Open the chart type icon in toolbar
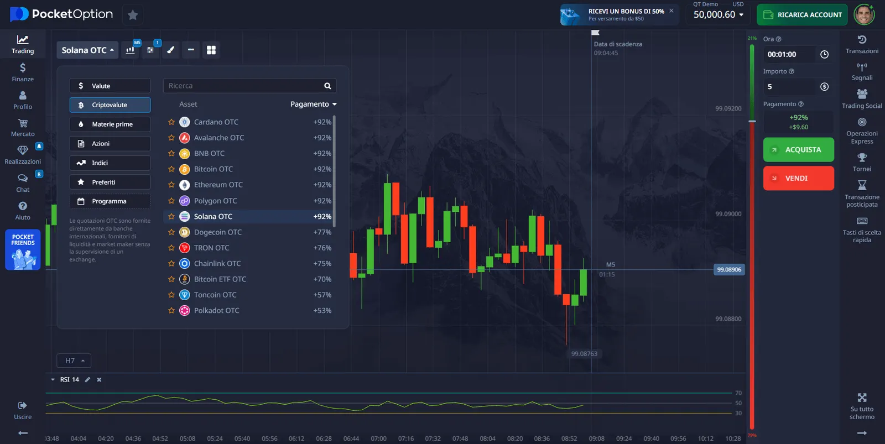The width and height of the screenshot is (885, 444). pos(131,50)
